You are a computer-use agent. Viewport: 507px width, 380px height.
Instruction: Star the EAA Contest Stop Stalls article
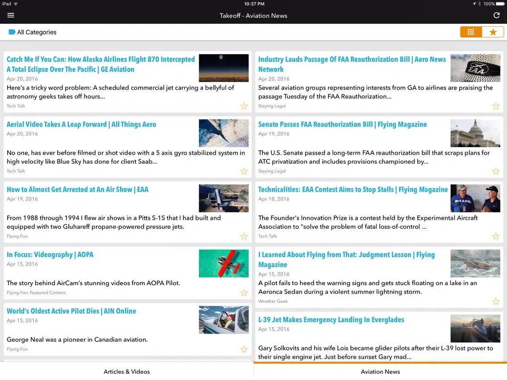[x=496, y=236]
